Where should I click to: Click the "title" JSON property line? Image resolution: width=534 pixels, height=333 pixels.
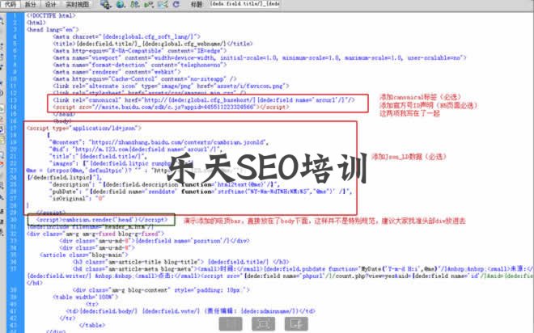pyautogui.click(x=99, y=157)
